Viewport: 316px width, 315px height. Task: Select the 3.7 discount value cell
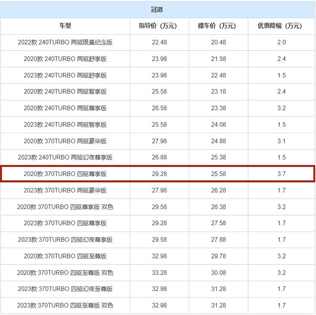pos(281,174)
